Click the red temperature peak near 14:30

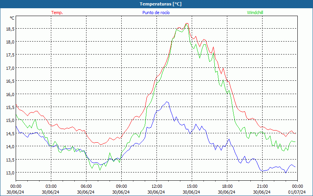coord(187,24)
